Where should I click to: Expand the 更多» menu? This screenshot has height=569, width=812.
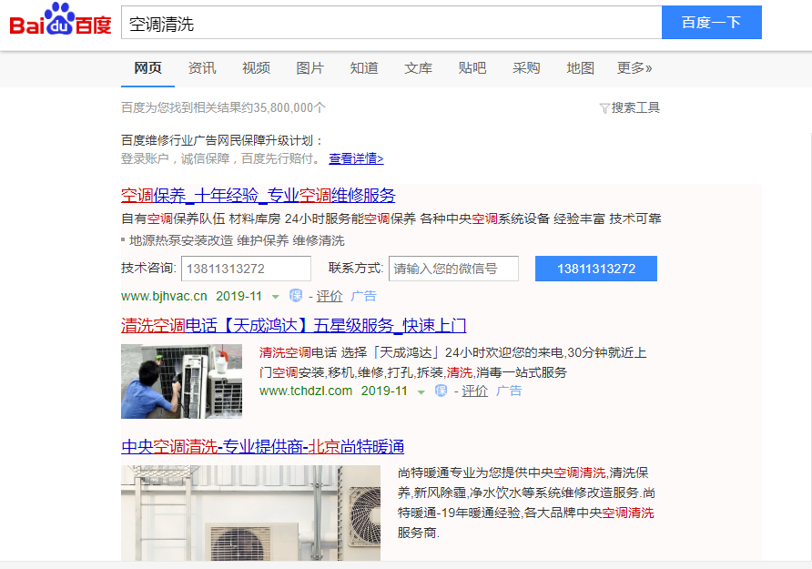click(634, 68)
